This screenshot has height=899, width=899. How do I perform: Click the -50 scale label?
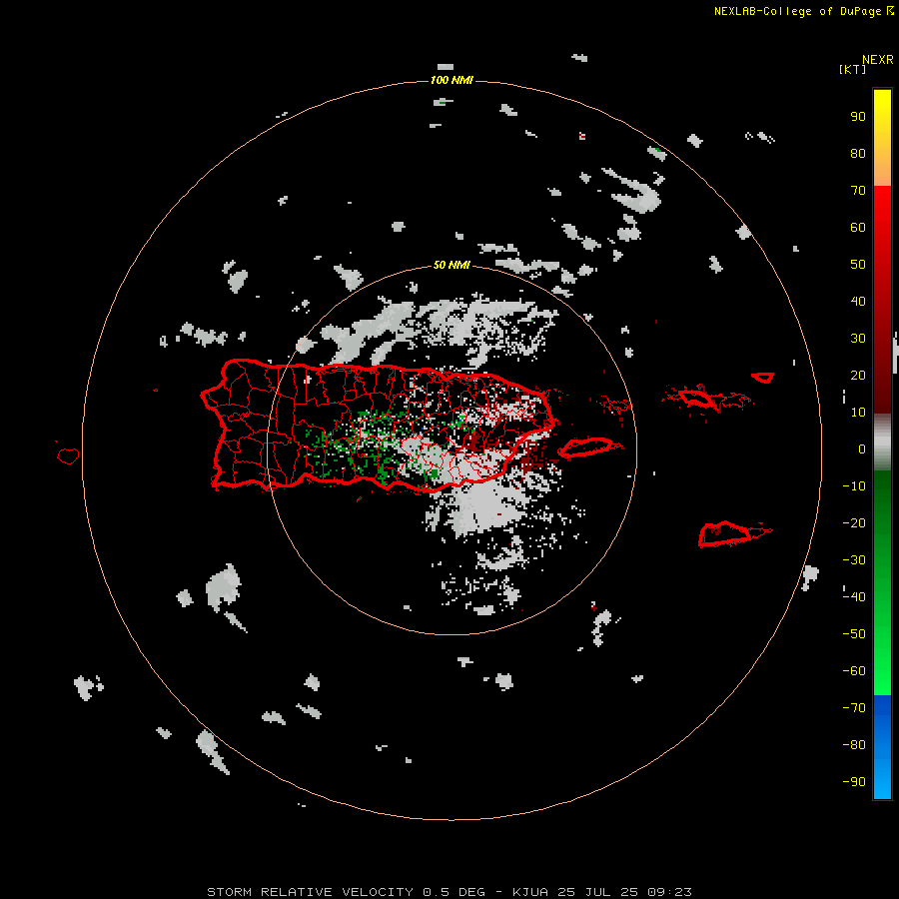pos(854,634)
